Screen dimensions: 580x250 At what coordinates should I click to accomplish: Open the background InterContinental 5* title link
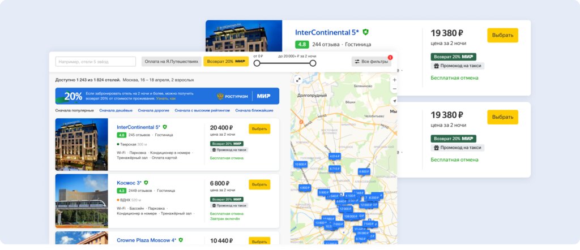point(327,32)
